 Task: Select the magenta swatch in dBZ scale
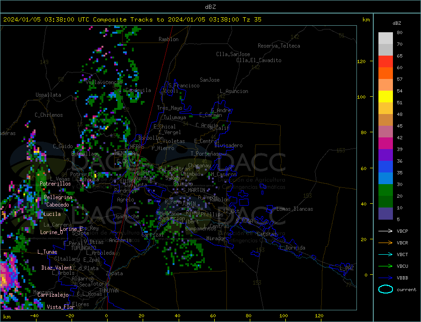385,143
